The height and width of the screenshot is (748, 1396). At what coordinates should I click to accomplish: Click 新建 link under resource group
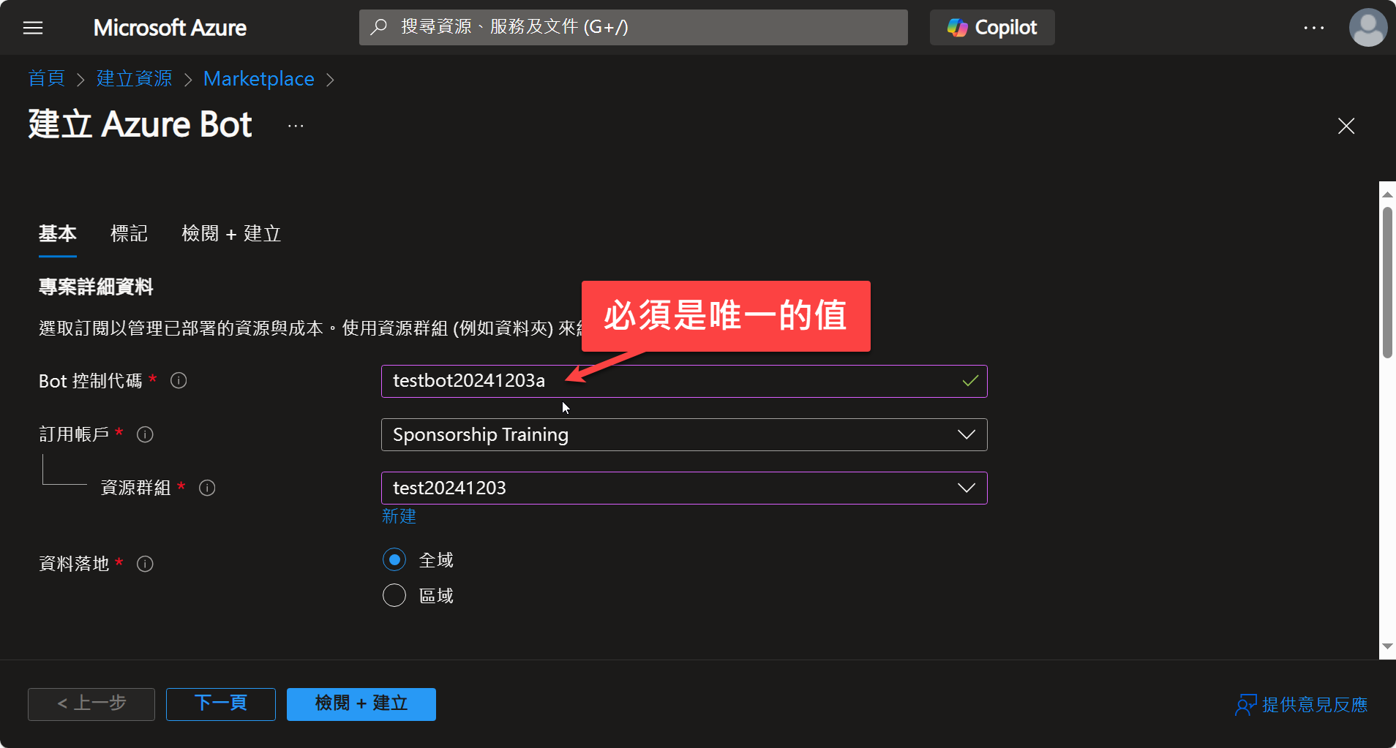click(399, 516)
